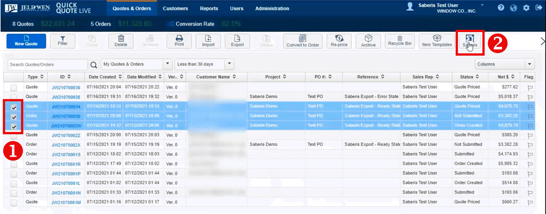Screen dimensions: 546x214
Task: Open the help question mark icon
Action: [501, 8]
